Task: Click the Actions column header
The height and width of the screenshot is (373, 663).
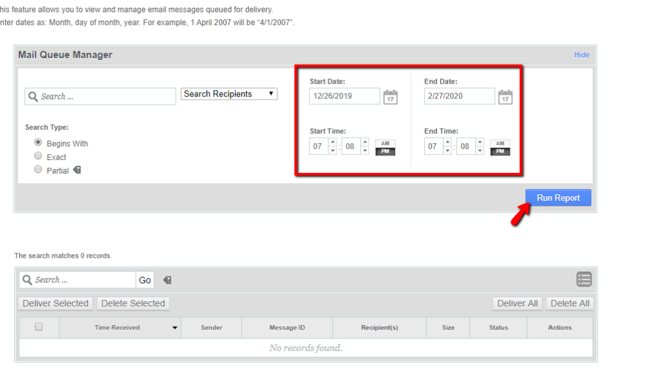Action: (x=560, y=328)
